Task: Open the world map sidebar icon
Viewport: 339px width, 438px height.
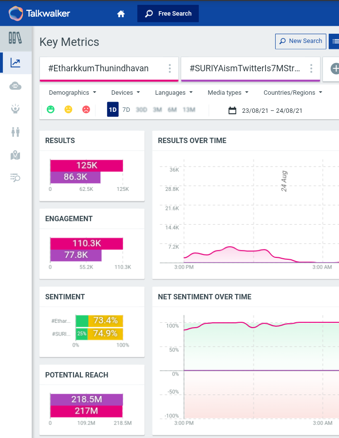Action: pos(15,155)
